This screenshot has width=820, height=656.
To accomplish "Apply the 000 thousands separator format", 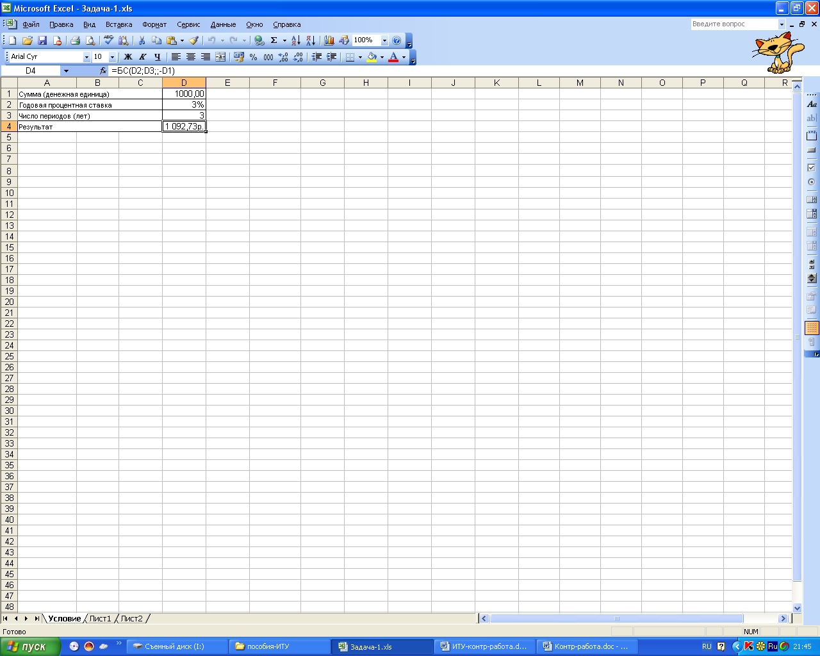I will (268, 57).
